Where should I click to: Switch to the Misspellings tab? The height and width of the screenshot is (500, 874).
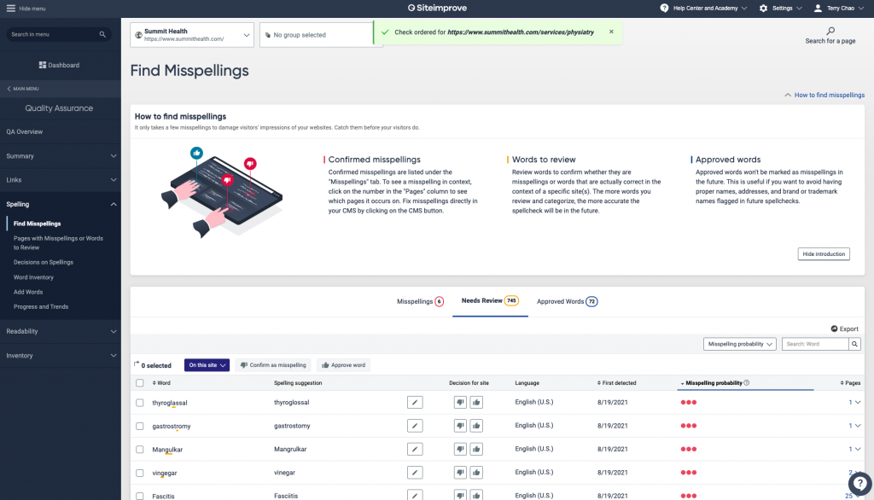click(x=420, y=301)
